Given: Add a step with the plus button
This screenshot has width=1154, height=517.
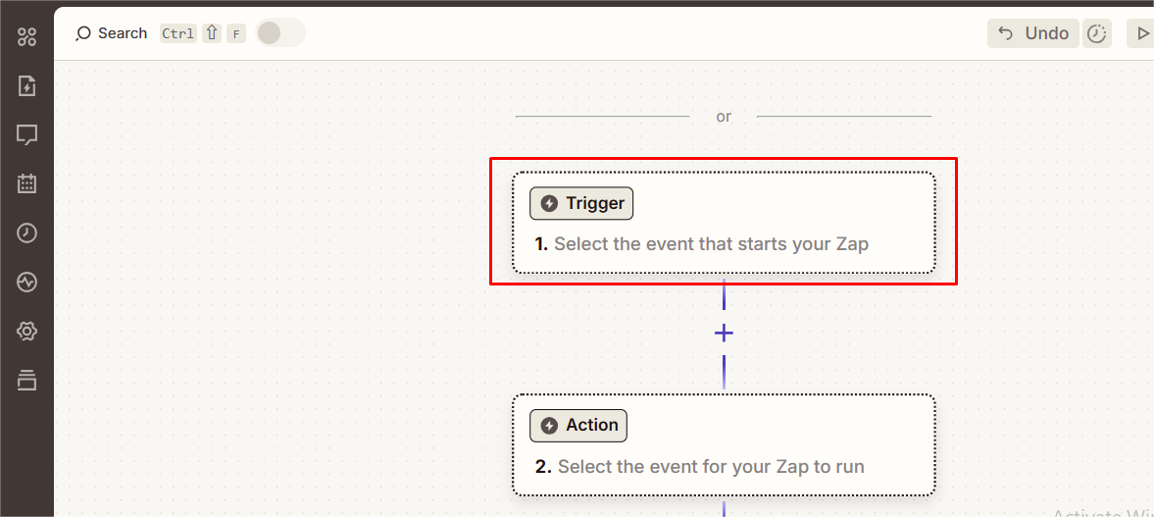Looking at the screenshot, I should (x=724, y=334).
